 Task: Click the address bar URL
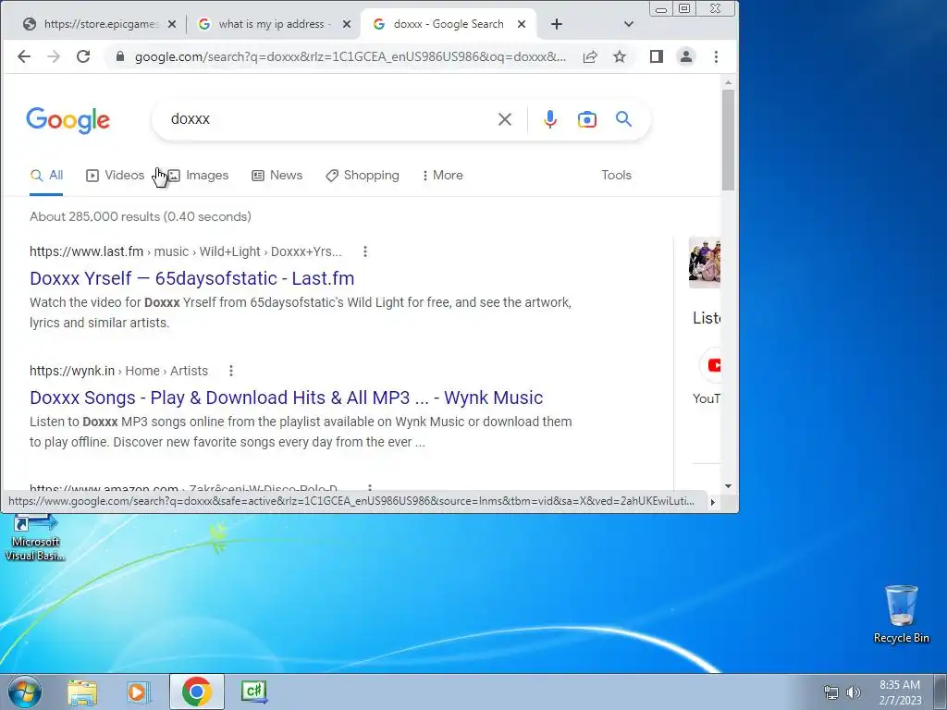click(x=351, y=56)
